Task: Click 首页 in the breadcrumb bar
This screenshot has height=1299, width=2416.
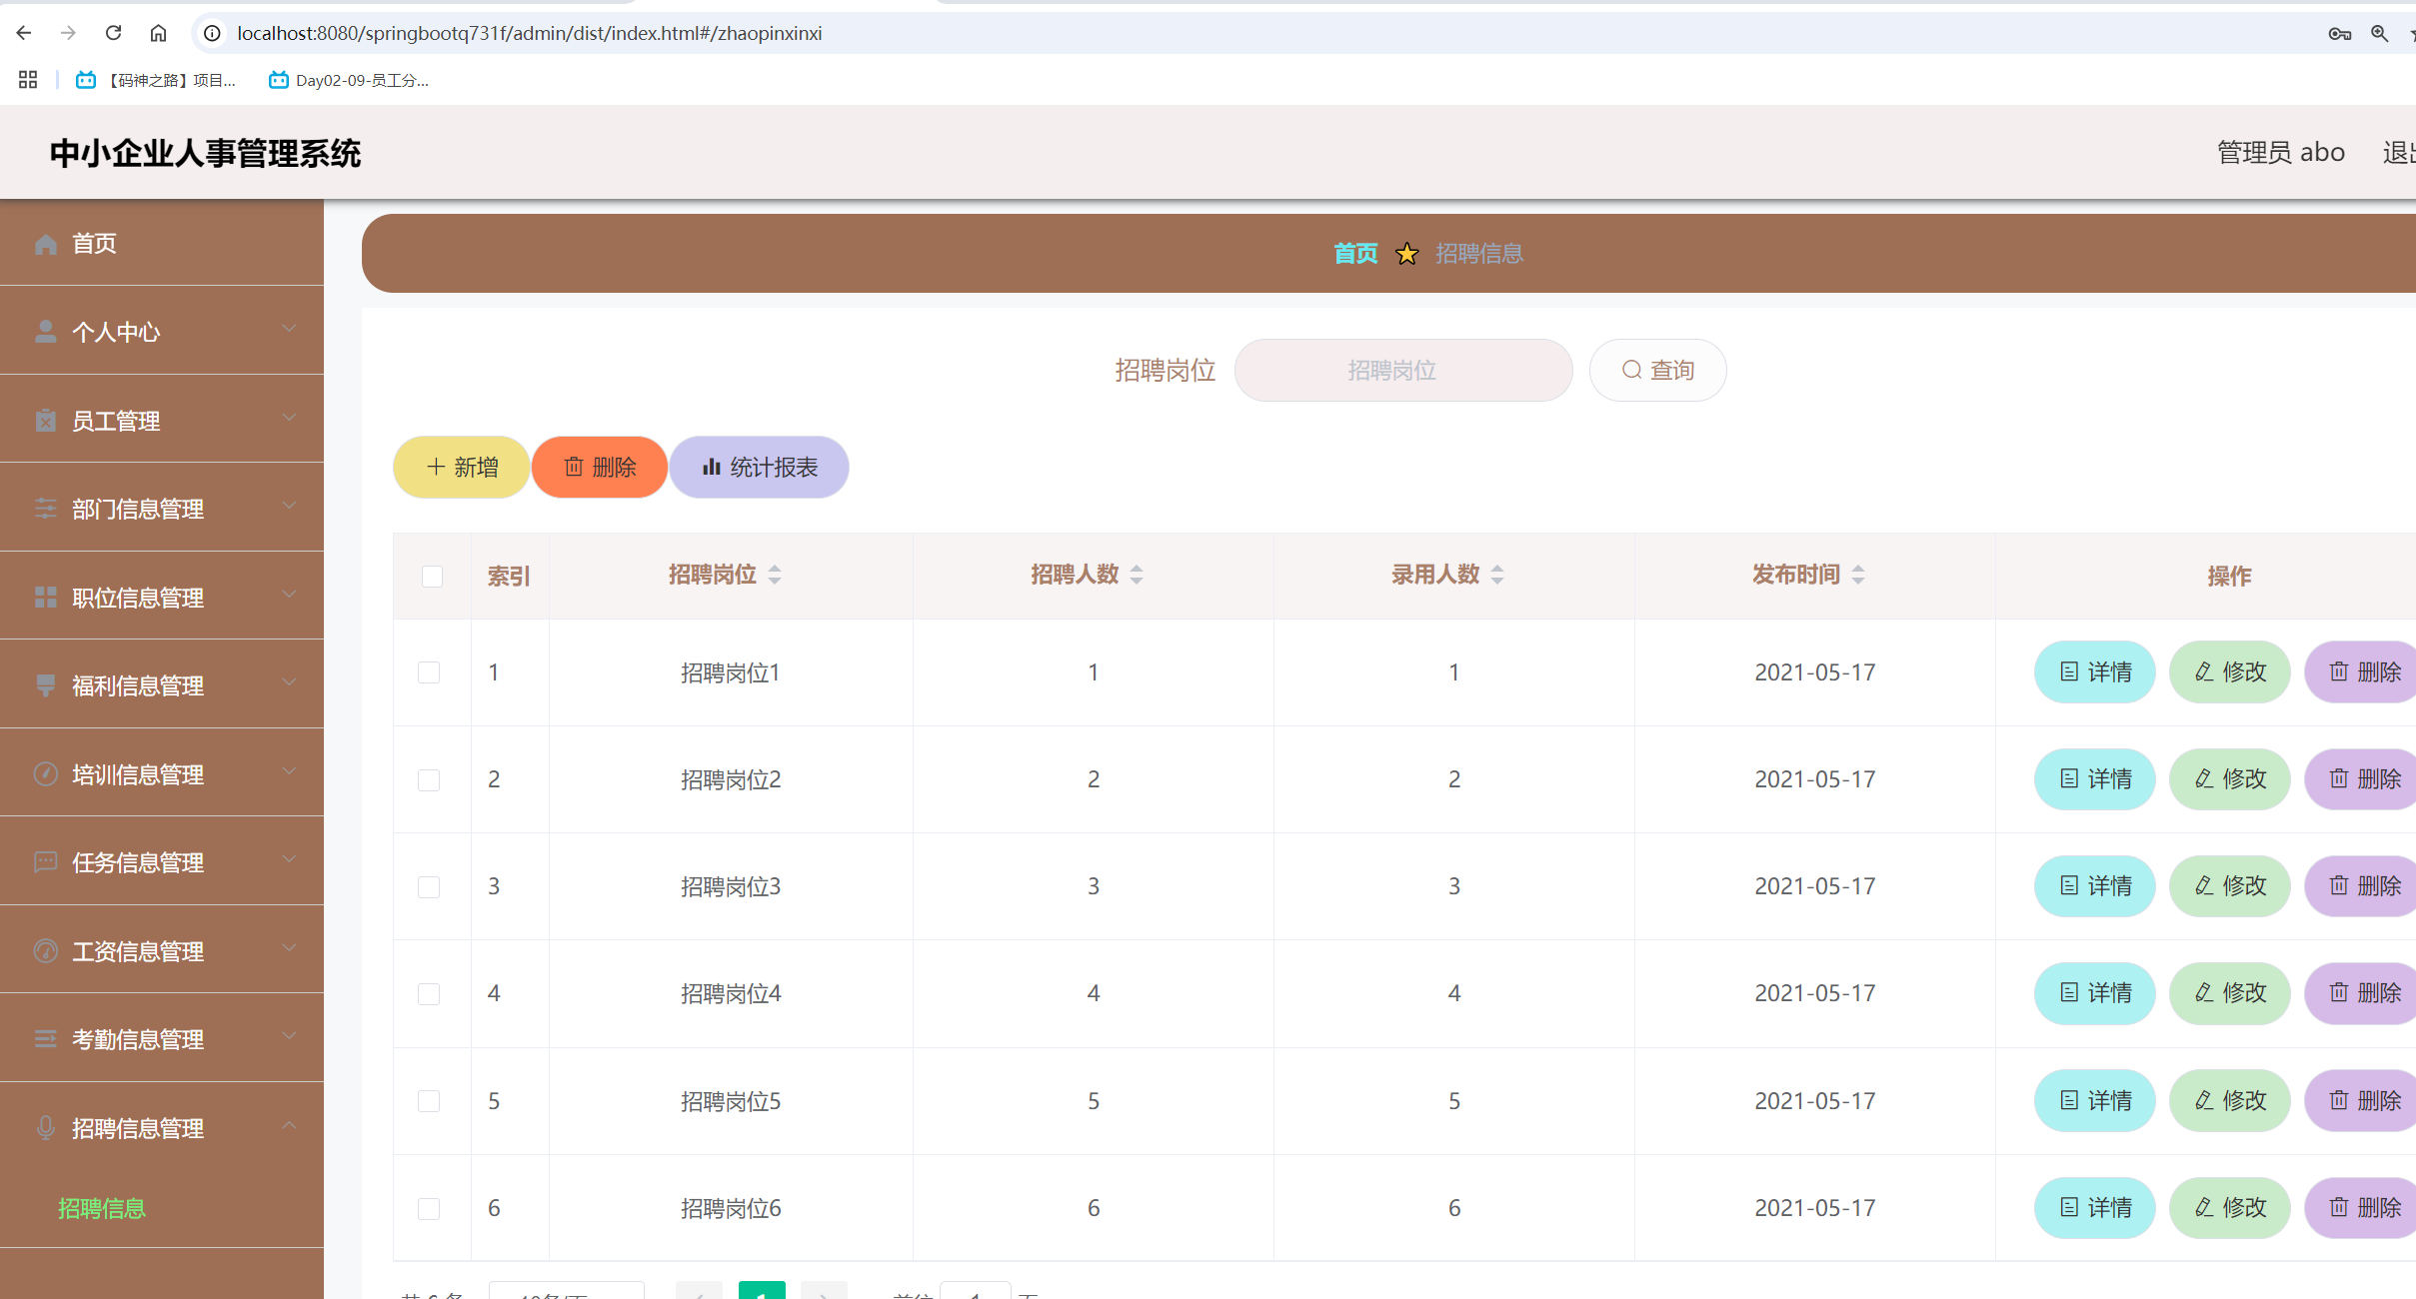Action: 1354,253
